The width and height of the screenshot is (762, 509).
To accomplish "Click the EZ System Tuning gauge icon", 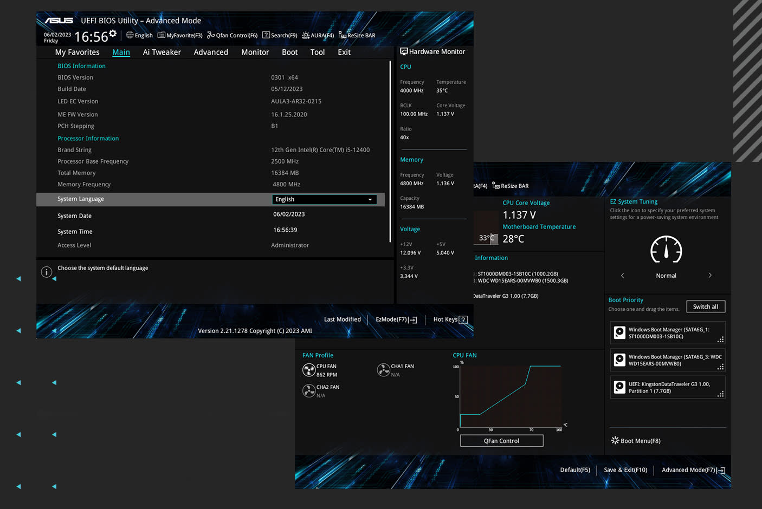I will 666,250.
